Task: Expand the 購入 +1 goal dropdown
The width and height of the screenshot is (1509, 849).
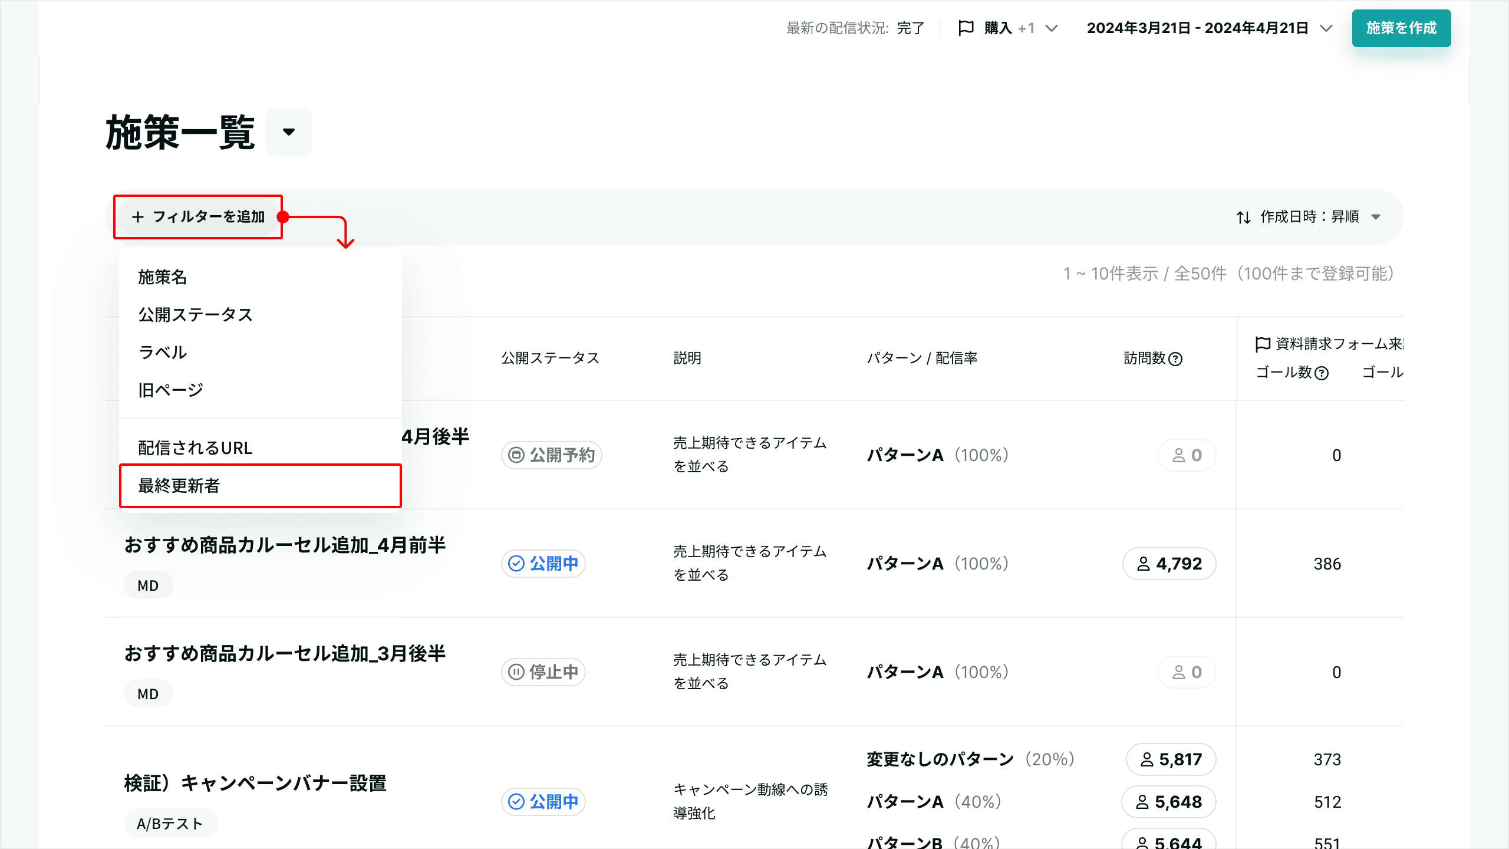Action: coord(1052,28)
